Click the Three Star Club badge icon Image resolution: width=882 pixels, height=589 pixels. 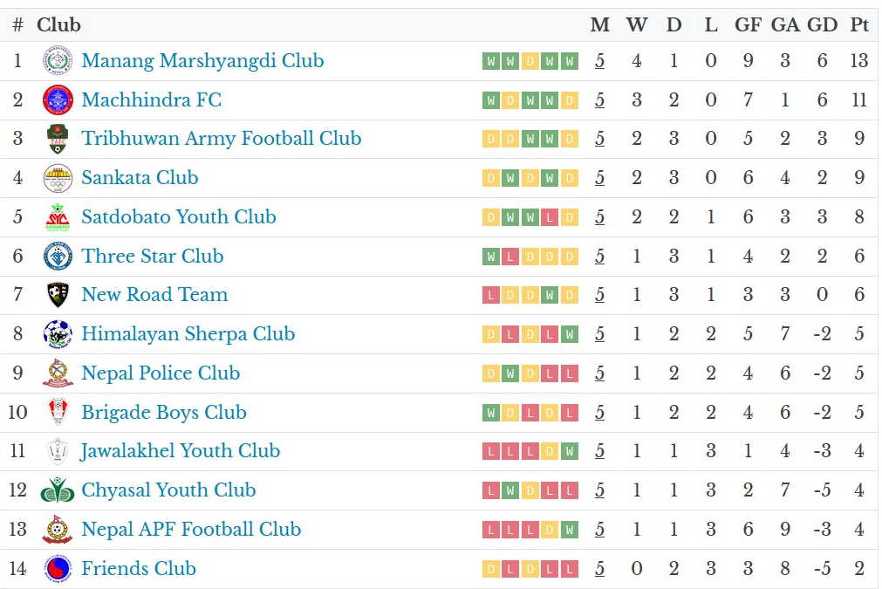click(58, 257)
